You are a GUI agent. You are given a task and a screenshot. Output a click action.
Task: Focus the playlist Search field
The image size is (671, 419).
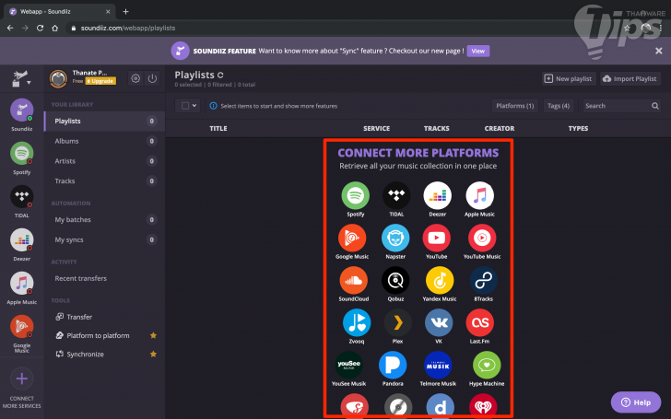point(622,106)
